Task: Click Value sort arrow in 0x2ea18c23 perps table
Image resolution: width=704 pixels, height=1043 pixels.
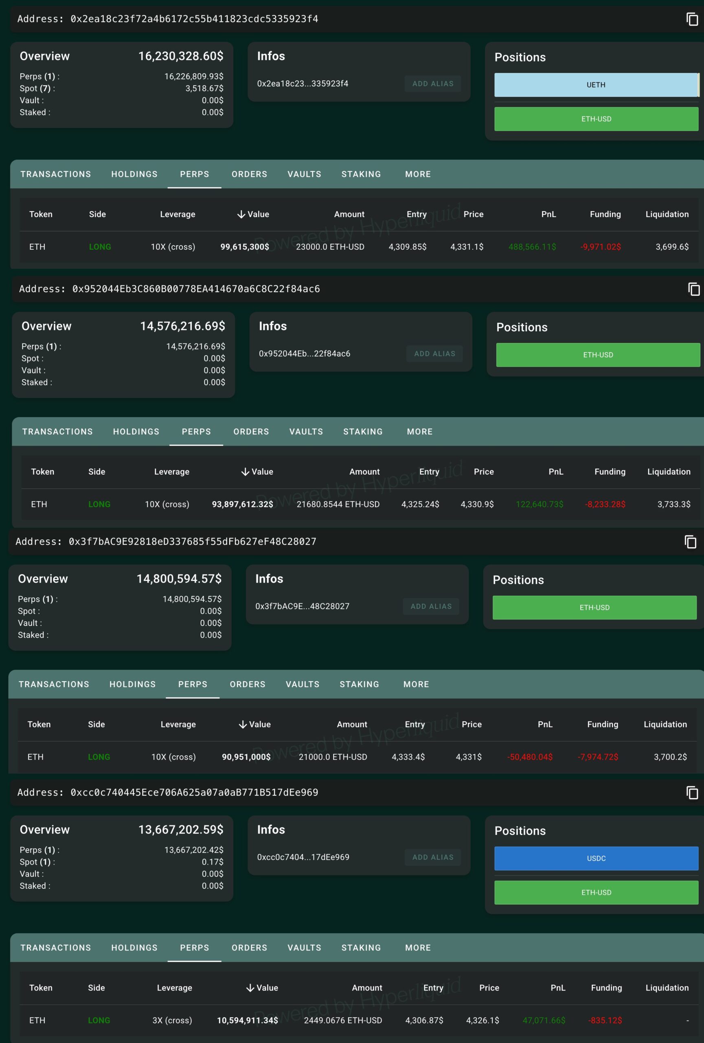Action: coord(241,215)
